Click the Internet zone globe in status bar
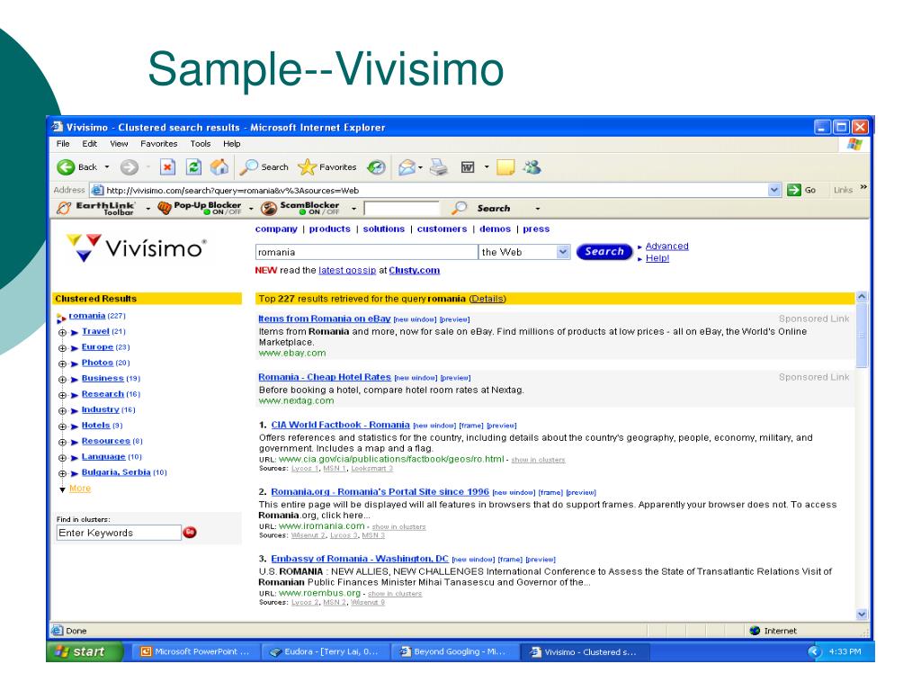 [756, 631]
